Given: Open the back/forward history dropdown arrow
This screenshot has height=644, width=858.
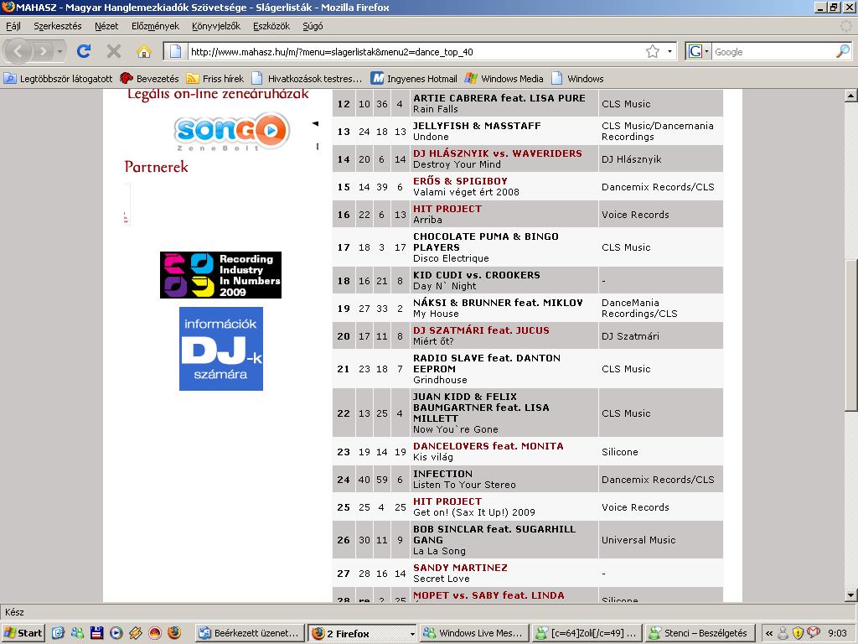Looking at the screenshot, I should coord(59,52).
